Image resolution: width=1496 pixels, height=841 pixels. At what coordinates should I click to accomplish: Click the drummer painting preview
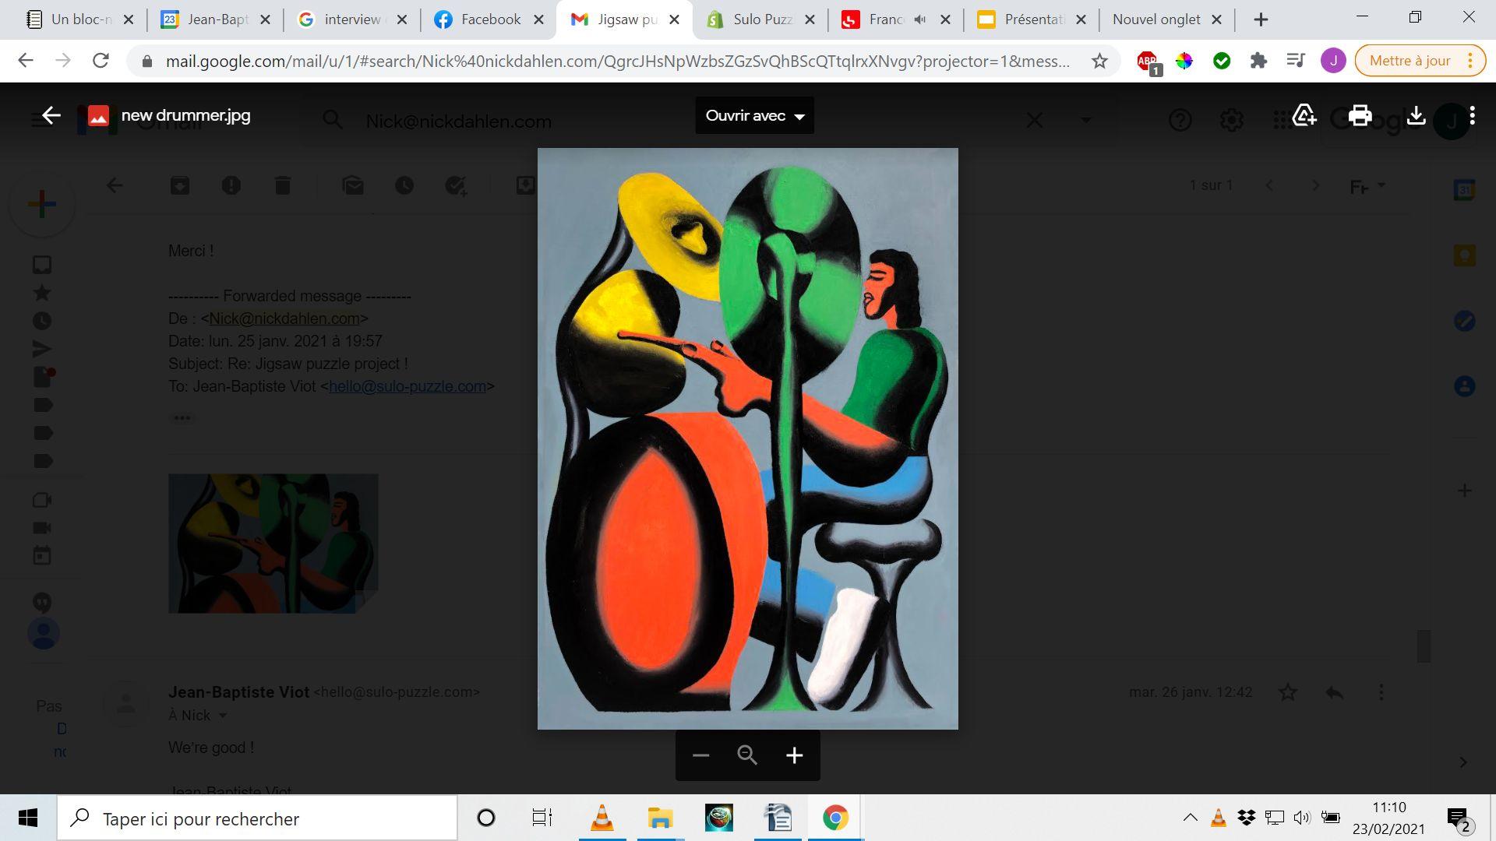(747, 438)
